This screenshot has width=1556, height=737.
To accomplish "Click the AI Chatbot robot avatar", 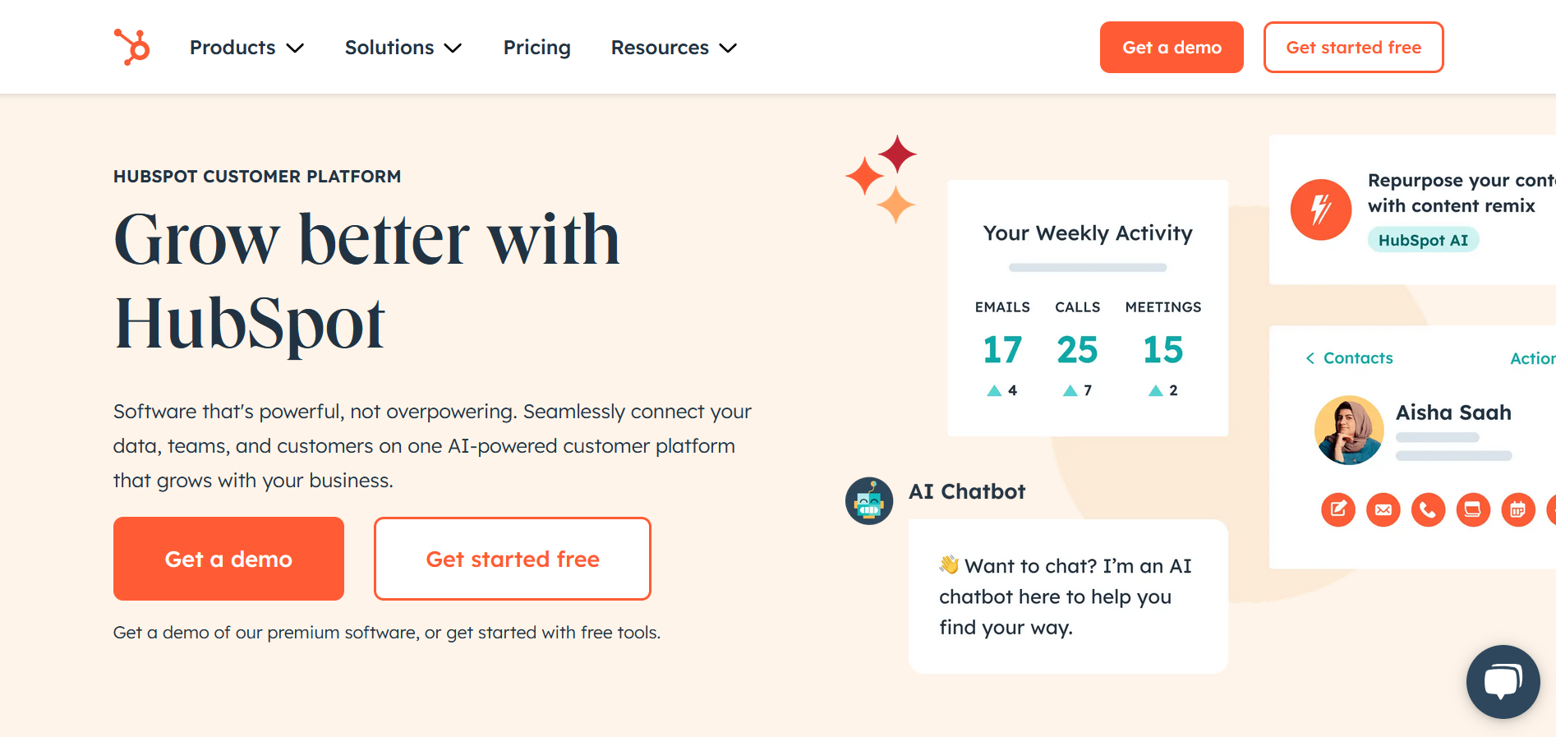I will (868, 500).
